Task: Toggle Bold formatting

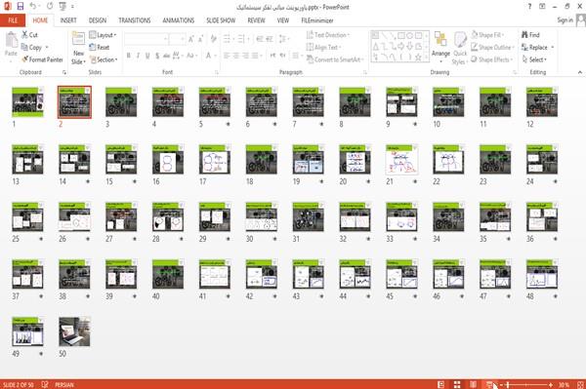Action: tap(128, 56)
